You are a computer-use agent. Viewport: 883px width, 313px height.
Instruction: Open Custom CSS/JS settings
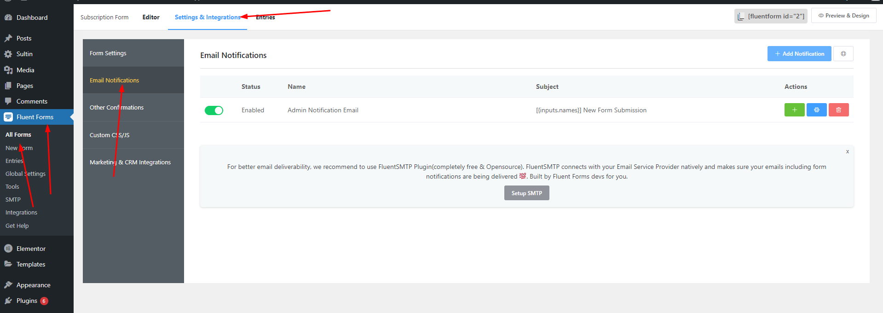[110, 135]
